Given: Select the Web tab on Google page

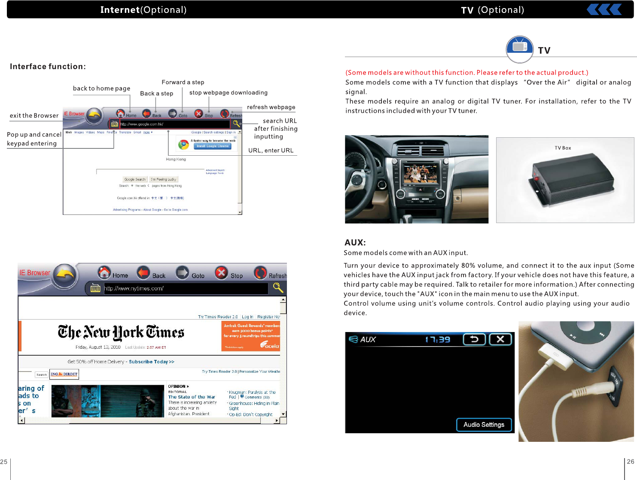Looking at the screenshot, I should tap(69, 133).
